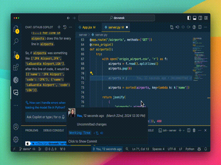Click the devweek command center search box

tap(117, 18)
